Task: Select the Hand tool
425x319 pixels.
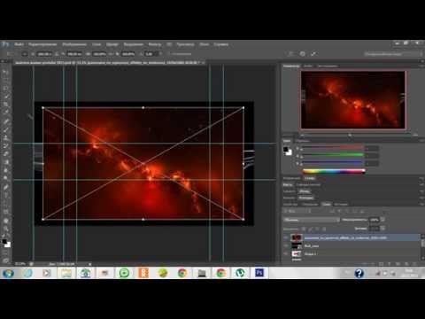Action: pyautogui.click(x=5, y=221)
